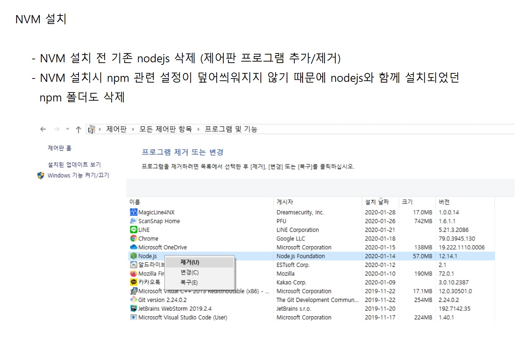532x345 pixels.
Task: Open the 제어판 홈 link
Action: point(59,148)
